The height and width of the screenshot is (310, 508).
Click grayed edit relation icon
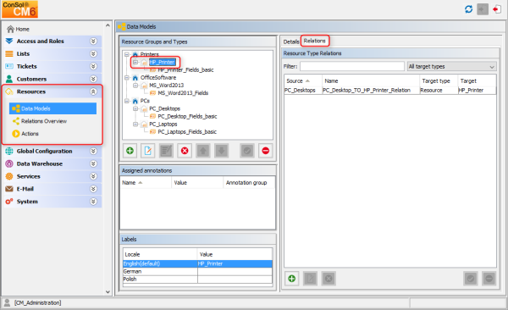310,279
